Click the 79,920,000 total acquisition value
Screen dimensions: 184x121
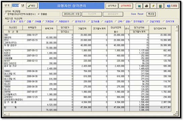(52, 110)
